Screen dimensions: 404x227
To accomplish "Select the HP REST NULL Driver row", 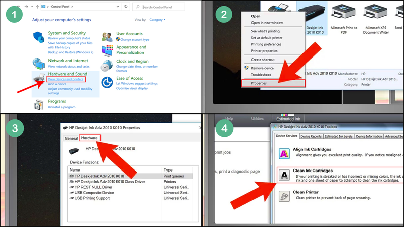I will (x=131, y=187).
